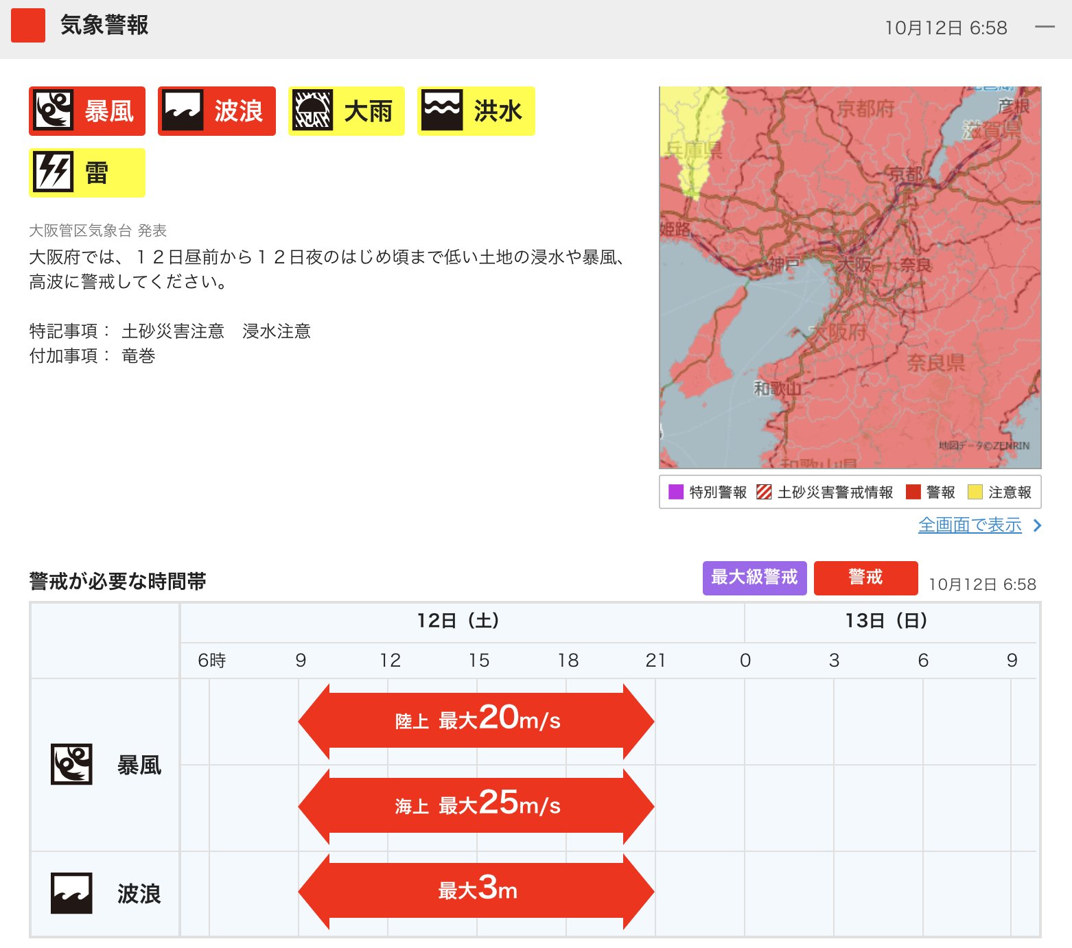The image size is (1072, 948).
Task: Click the 波浪 high waves warning badge
Action: click(x=217, y=111)
